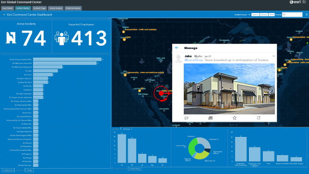Open the Historical Analysis tab
Screen dimensions: 309x174
pyautogui.click(x=73, y=8)
